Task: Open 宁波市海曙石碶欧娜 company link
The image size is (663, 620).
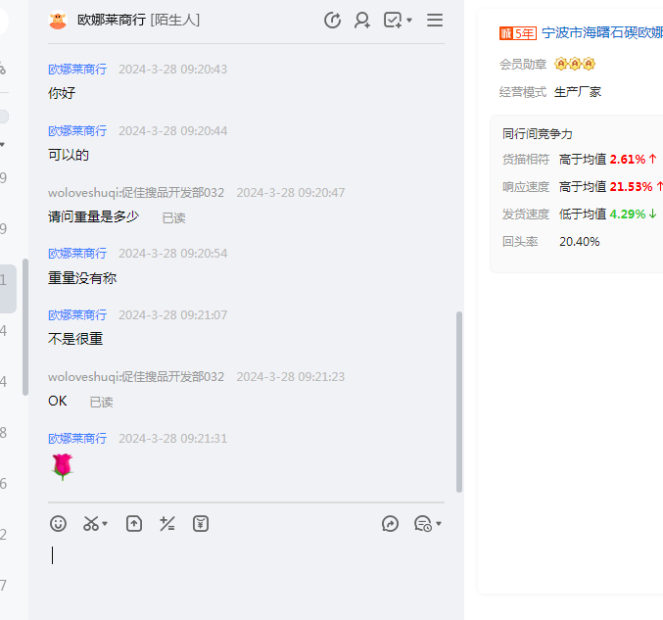Action: (602, 32)
